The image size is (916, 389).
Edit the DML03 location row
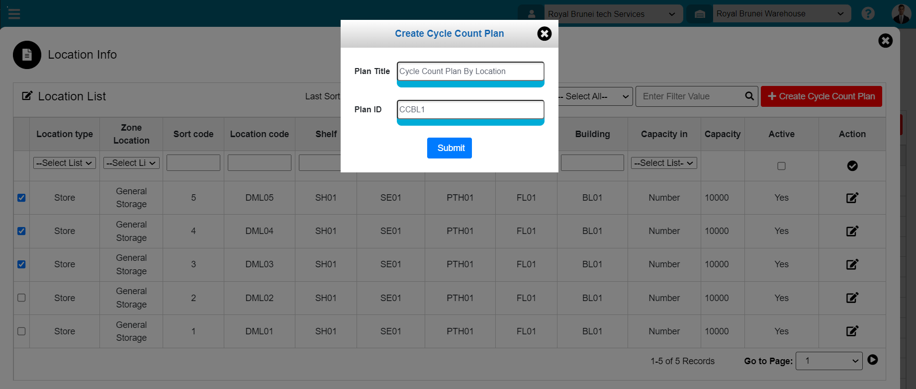852,264
